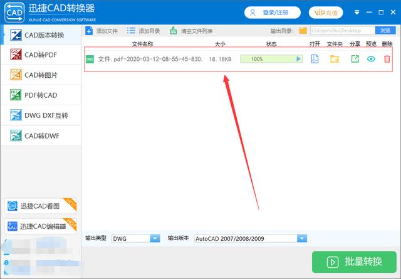This screenshot has height=279, width=401.
Task: Click the 浏览 browse button
Action: coord(385,31)
